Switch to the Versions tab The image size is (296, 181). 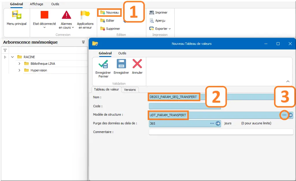tap(130, 90)
